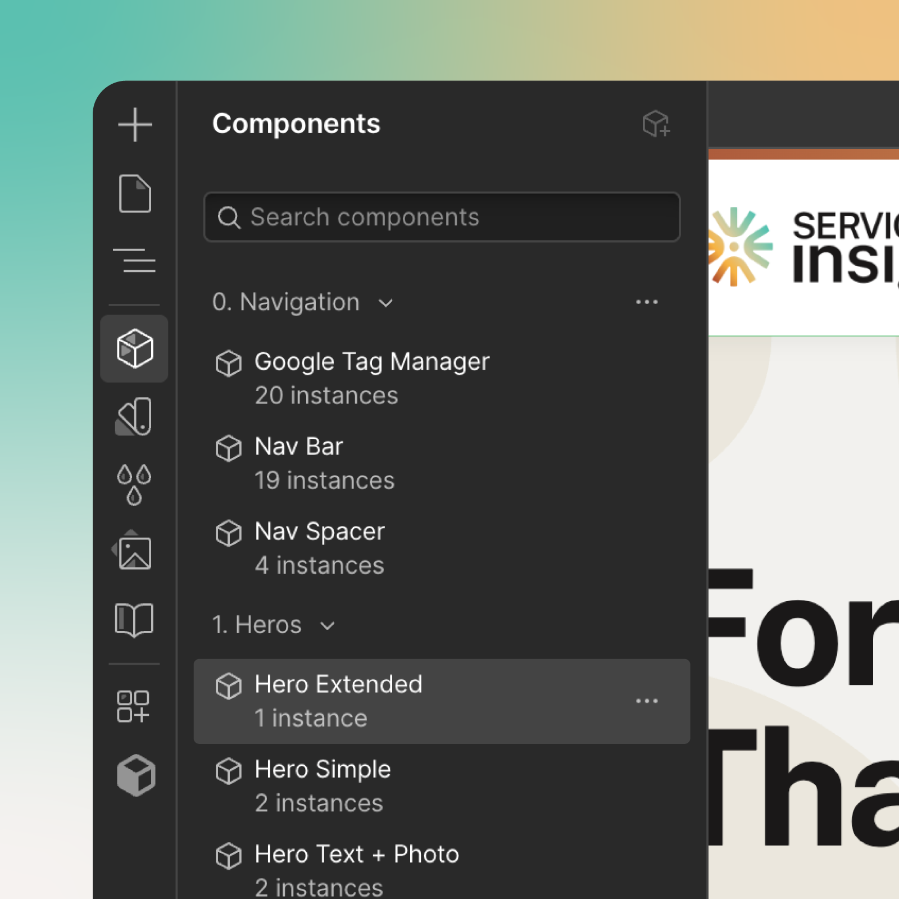Click the Search components field
Image resolution: width=899 pixels, height=899 pixels.
[442, 217]
